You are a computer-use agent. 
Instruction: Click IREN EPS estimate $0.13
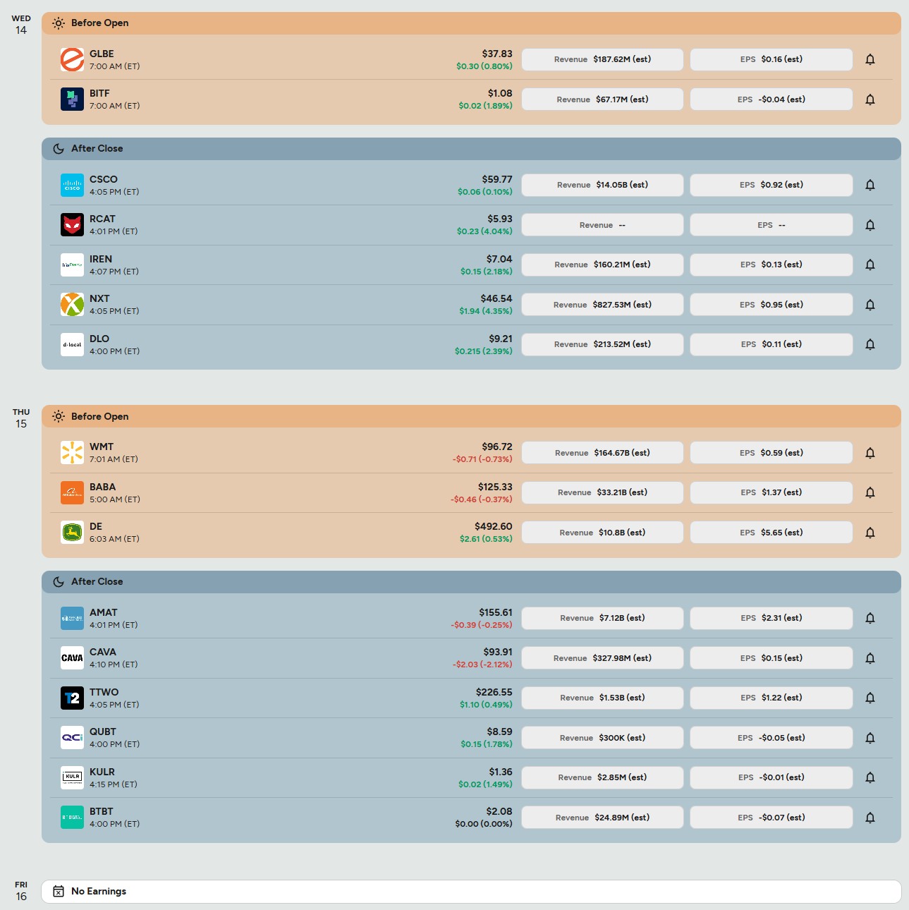771,265
